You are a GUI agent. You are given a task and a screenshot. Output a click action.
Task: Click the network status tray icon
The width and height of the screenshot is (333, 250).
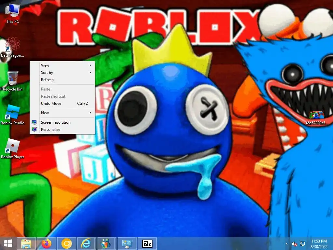pos(302,244)
